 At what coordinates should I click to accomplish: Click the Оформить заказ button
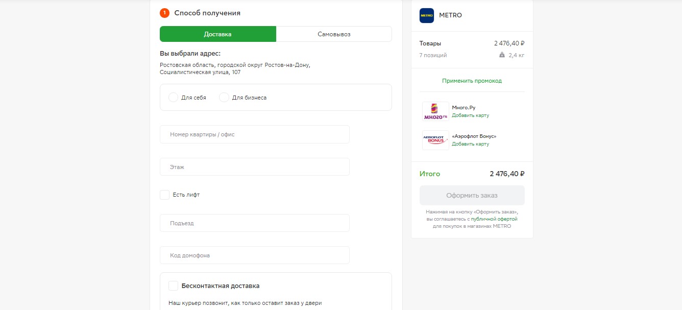tap(472, 196)
